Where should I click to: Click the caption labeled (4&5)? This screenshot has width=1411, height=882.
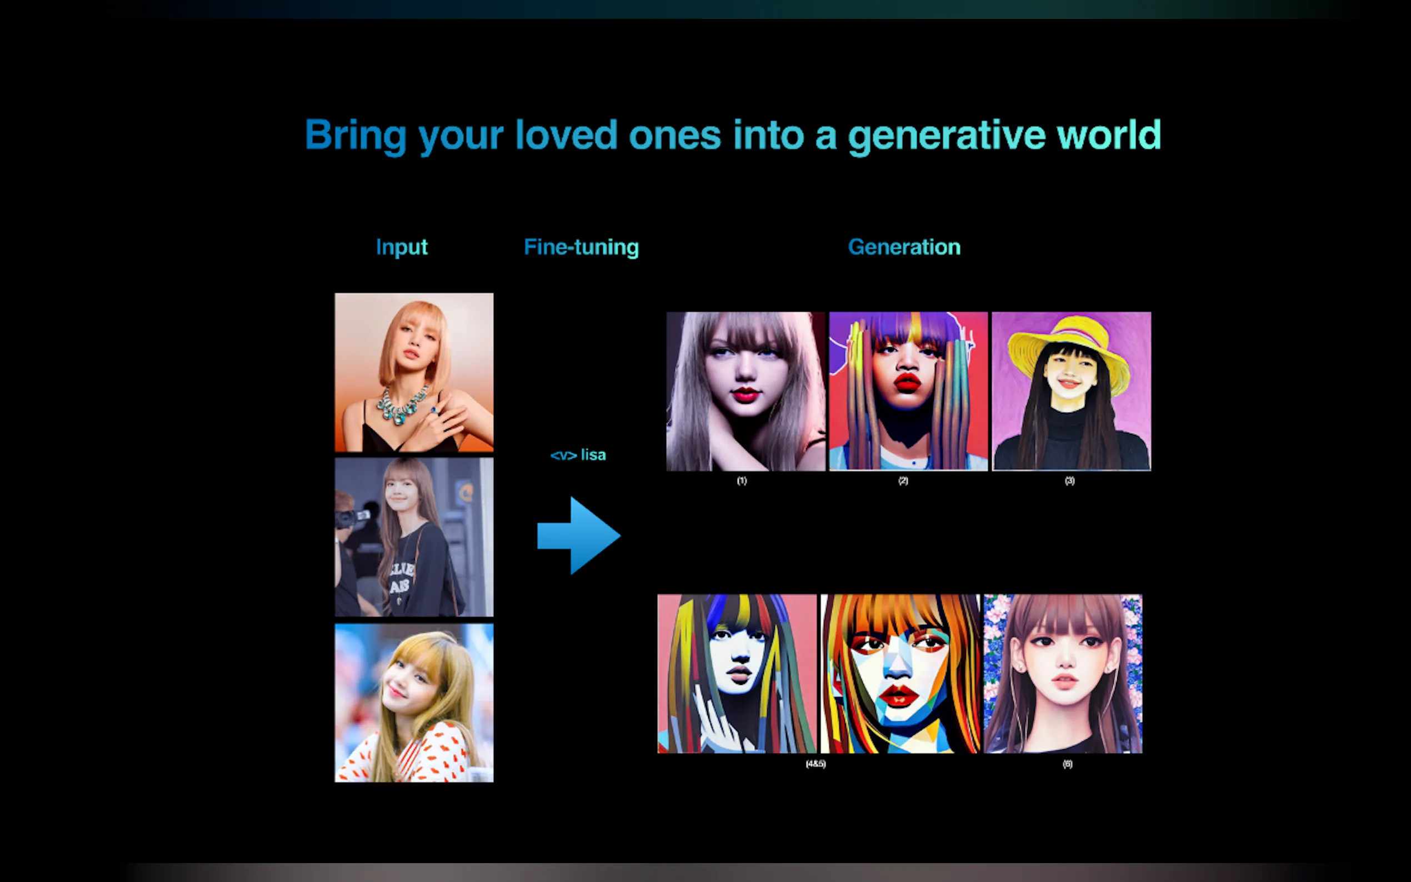coord(815,764)
